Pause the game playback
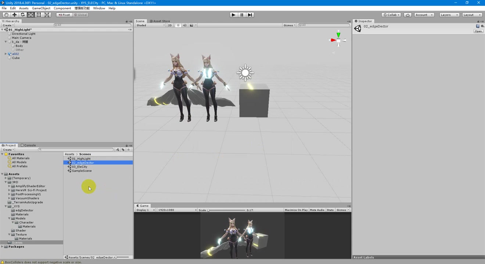Screen dimensions: 485x264 click(x=242, y=15)
